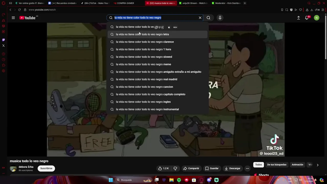Switch to the xniju26 Stream Kick tab
The image size is (327, 184).
click(x=193, y=3)
